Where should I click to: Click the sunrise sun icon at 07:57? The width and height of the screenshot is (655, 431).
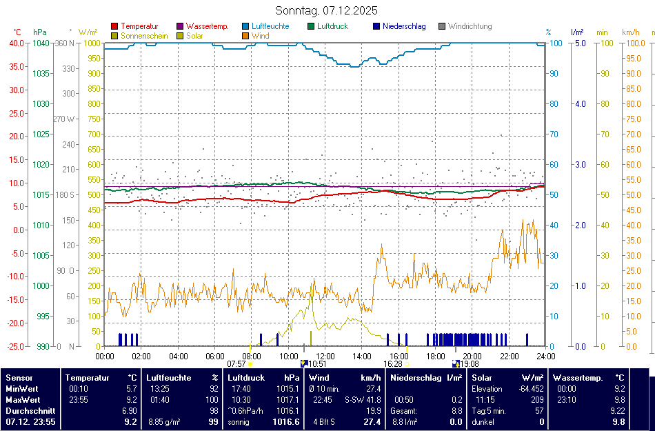point(250,363)
